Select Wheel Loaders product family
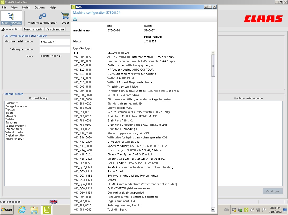Viewport: 288px width, 215px height. pos(15,132)
